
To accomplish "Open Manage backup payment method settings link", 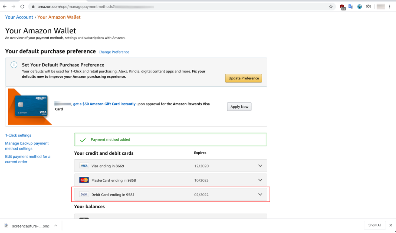I will tap(27, 146).
